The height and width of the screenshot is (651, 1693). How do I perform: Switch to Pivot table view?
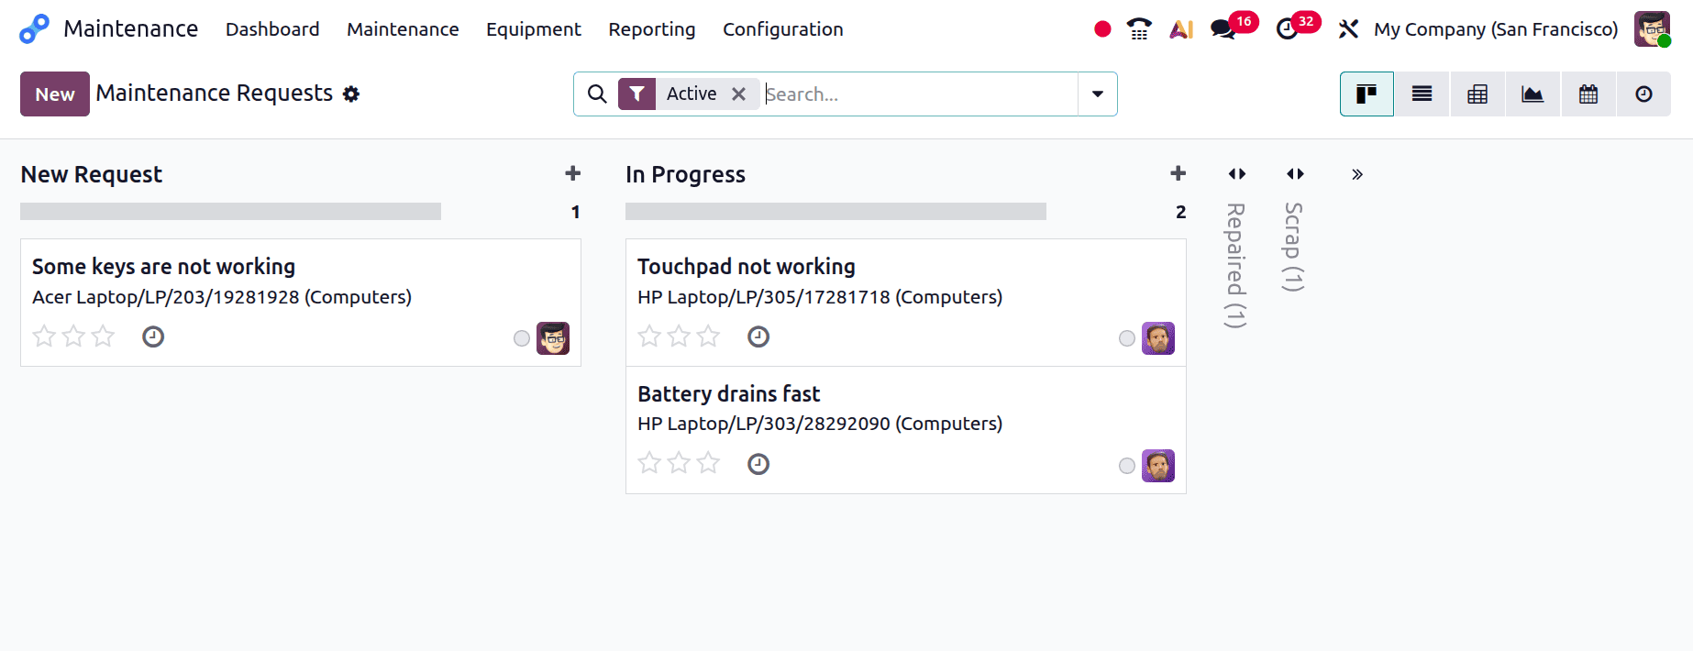coord(1477,94)
